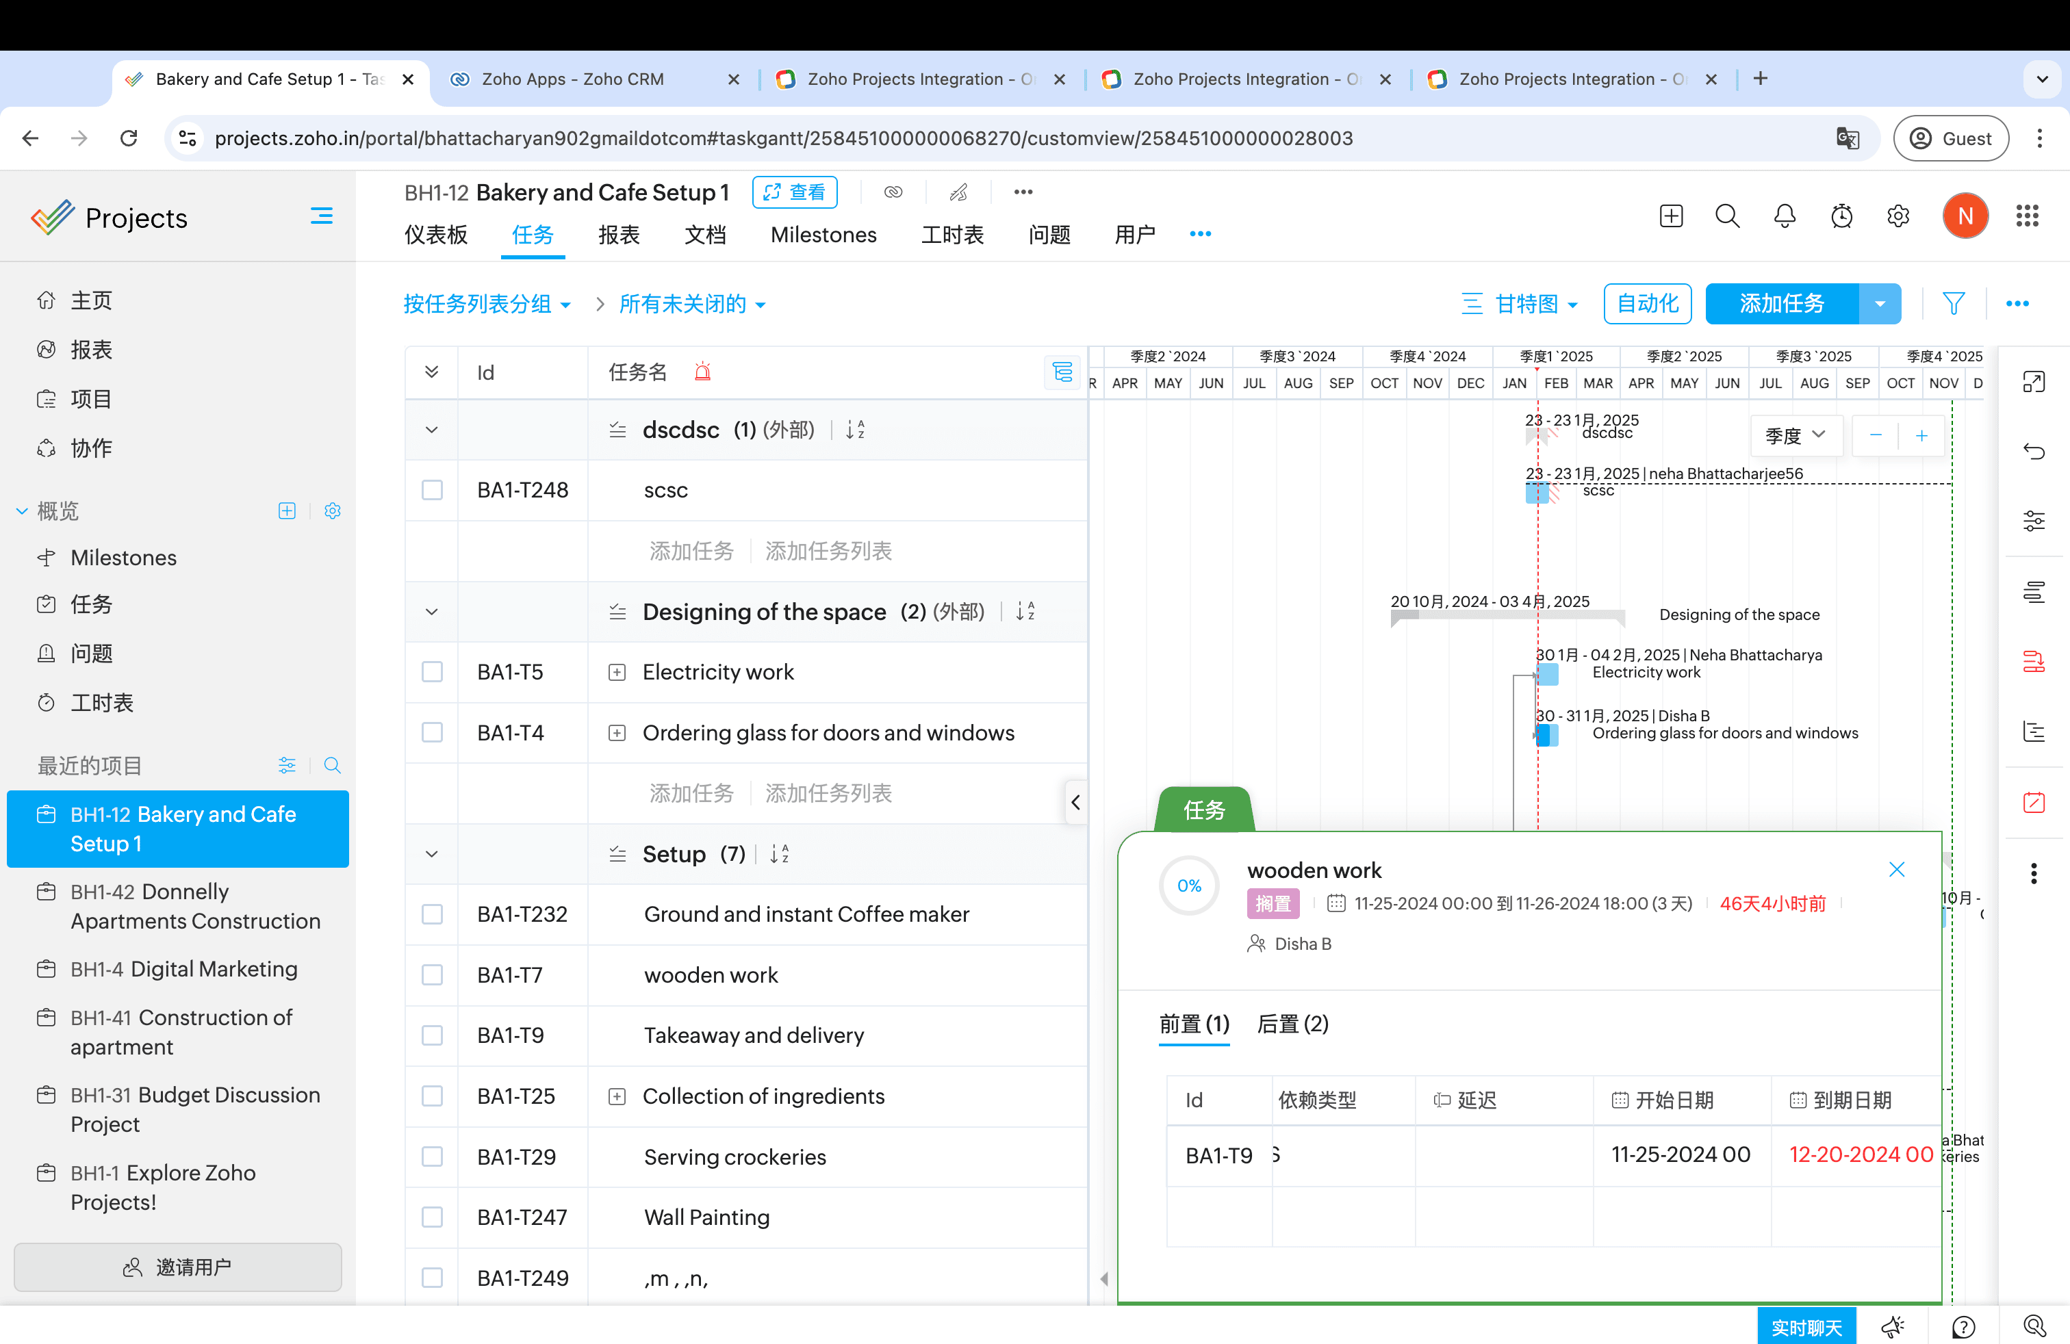This screenshot has width=2070, height=1344.
Task: Tick the checkbox for Wall Painting
Action: (x=432, y=1217)
